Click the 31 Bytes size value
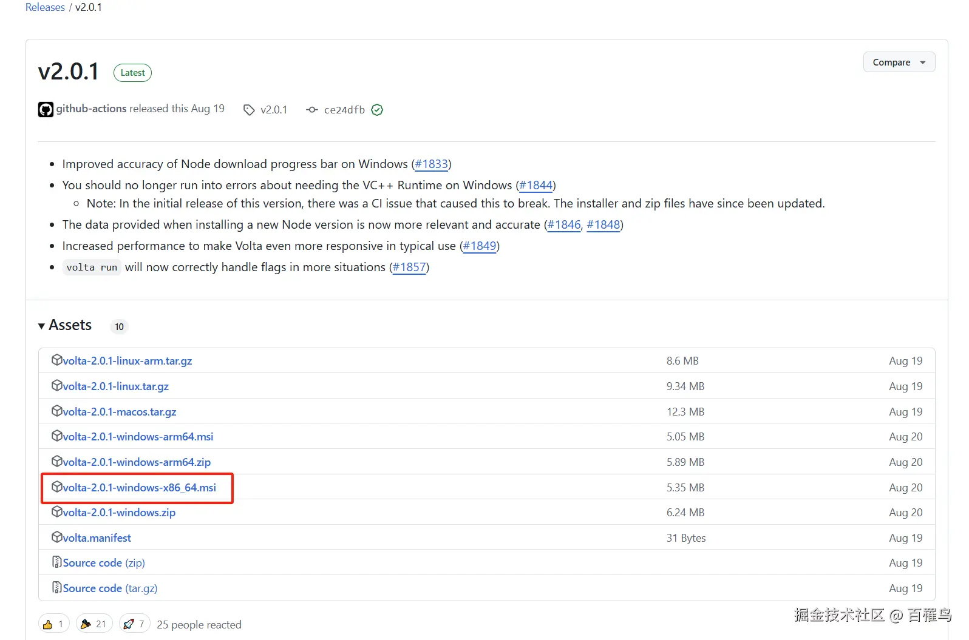The image size is (969, 640). tap(686, 538)
